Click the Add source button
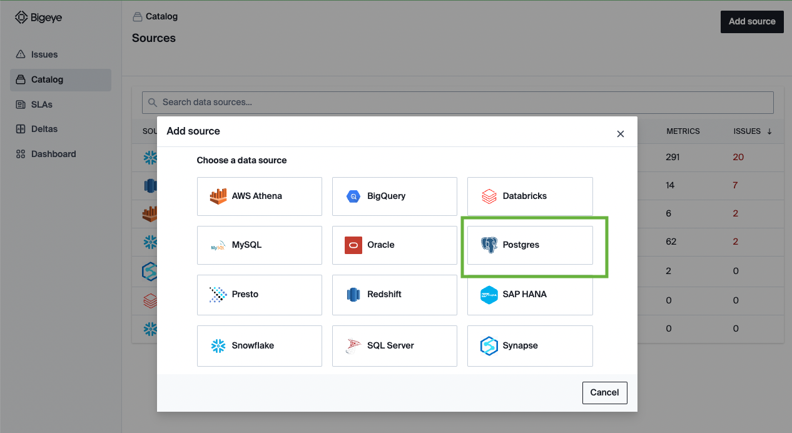Screen dimensions: 792x433 [x=752, y=21]
